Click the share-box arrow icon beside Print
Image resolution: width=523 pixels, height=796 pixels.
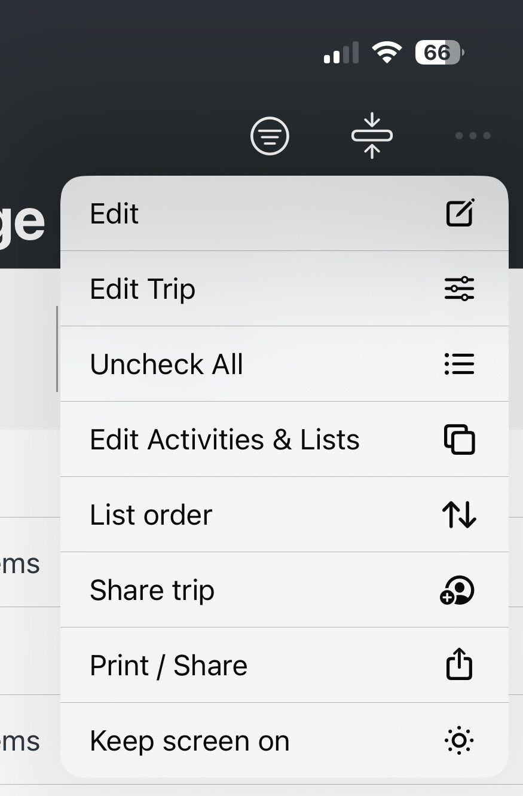(x=460, y=665)
